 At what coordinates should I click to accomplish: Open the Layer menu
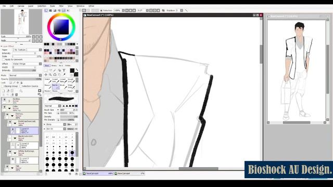(31, 6)
